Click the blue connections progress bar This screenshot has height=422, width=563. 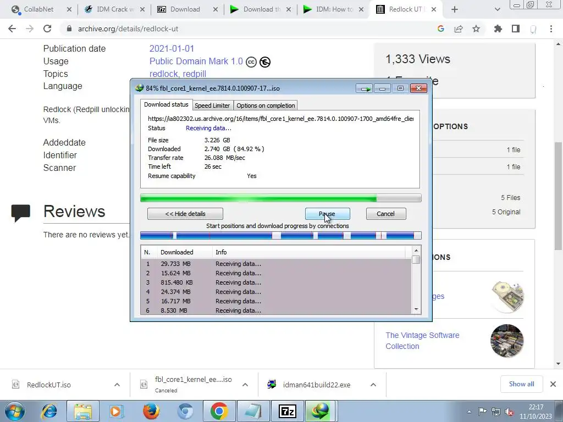point(280,235)
